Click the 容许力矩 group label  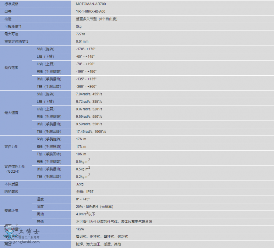coord(11,147)
